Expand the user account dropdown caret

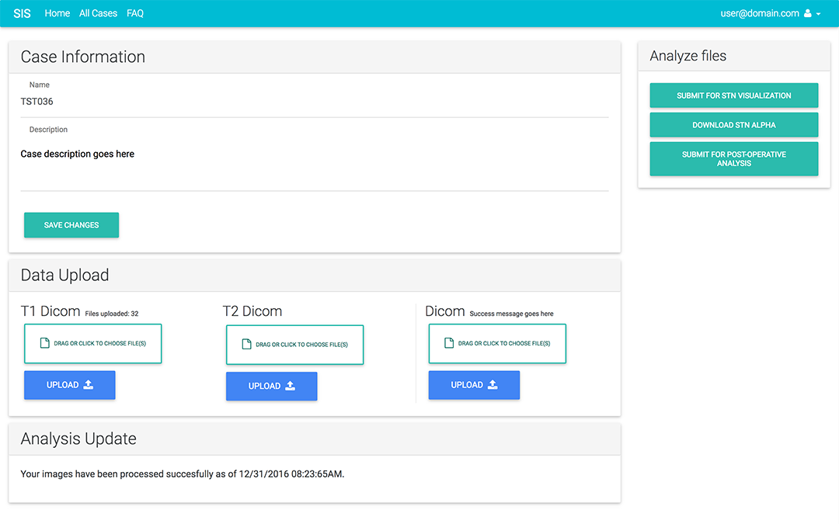819,14
